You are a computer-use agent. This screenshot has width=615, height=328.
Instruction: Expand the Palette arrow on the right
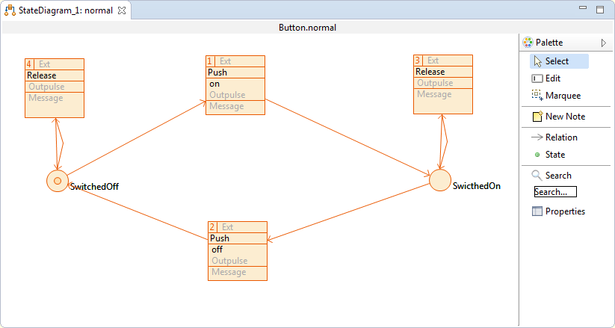pos(603,43)
